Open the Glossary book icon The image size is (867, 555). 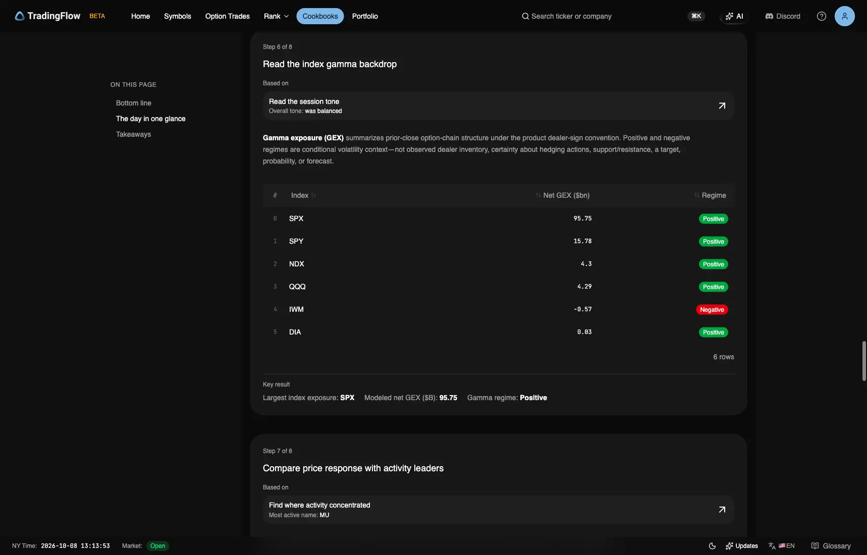[815, 546]
